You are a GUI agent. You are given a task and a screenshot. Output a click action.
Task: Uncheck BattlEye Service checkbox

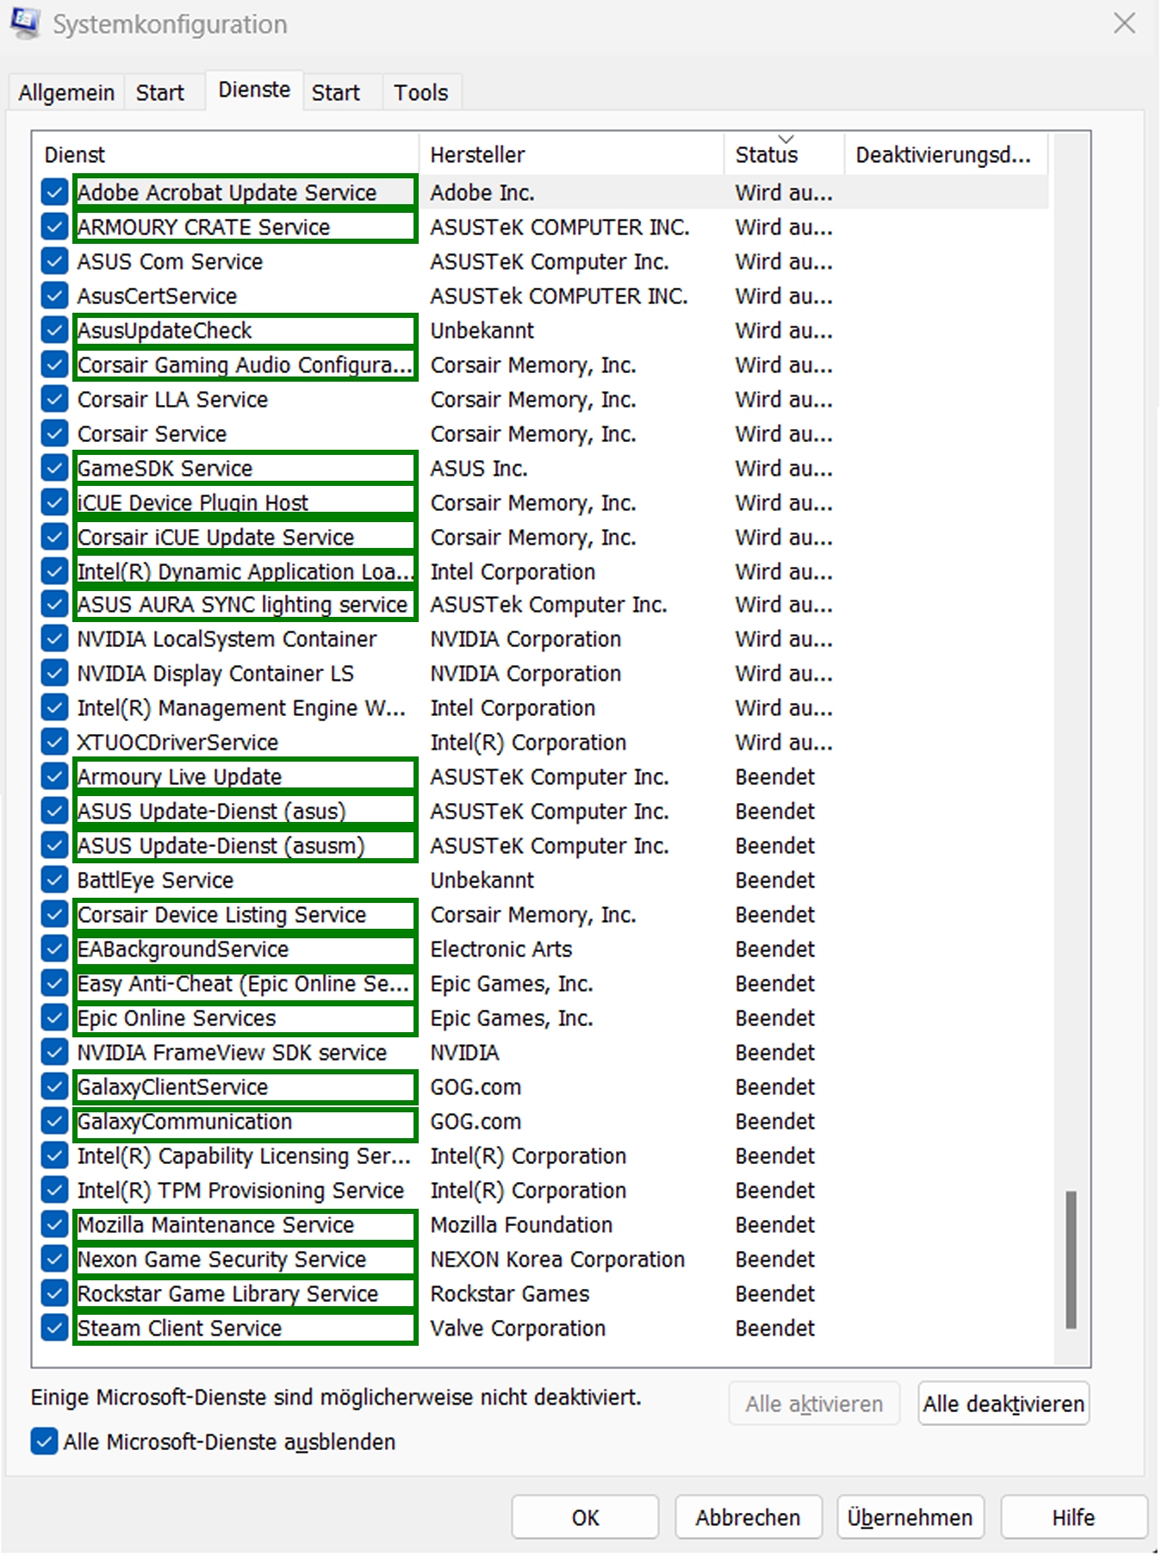[x=54, y=880]
